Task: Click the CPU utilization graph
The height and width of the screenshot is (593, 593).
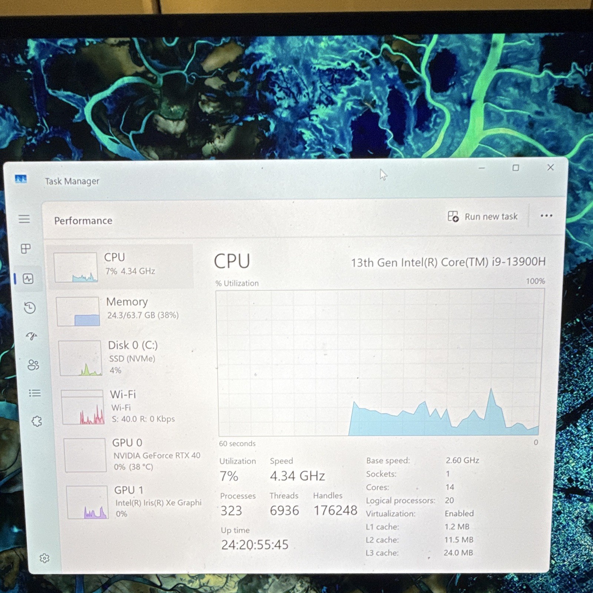Action: [380, 363]
